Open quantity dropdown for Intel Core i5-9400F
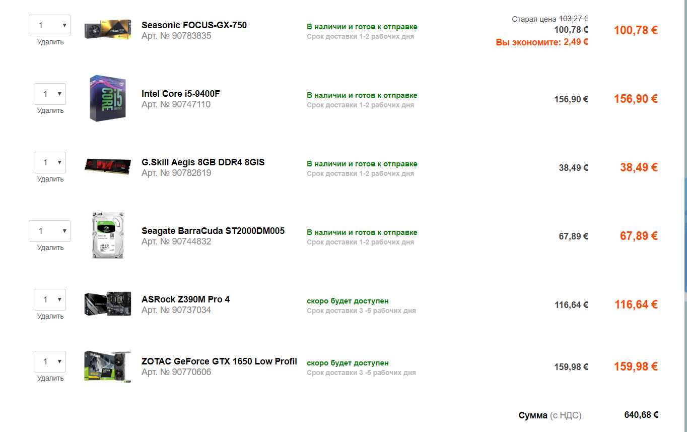Viewport: 687px width, 432px height. pyautogui.click(x=50, y=94)
